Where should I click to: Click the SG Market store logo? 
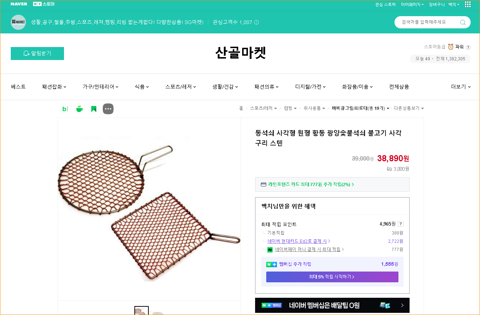point(18,22)
